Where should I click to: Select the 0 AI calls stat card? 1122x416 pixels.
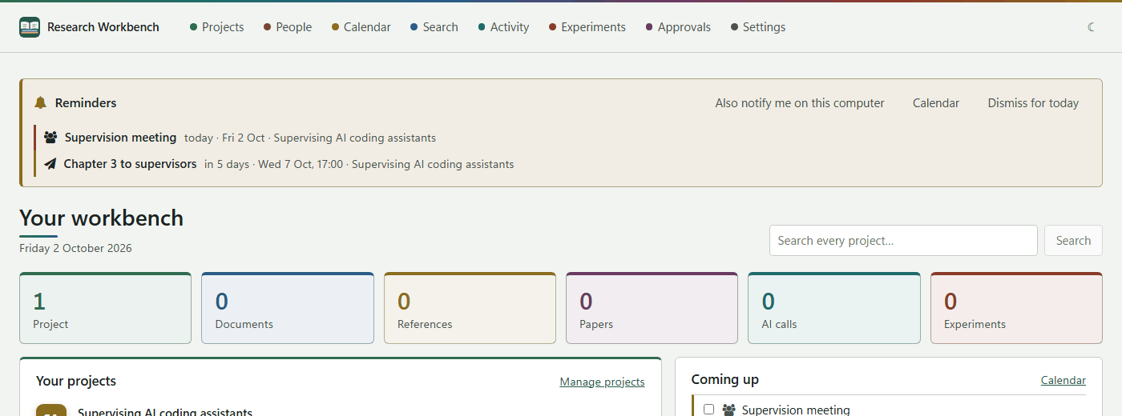tap(834, 308)
